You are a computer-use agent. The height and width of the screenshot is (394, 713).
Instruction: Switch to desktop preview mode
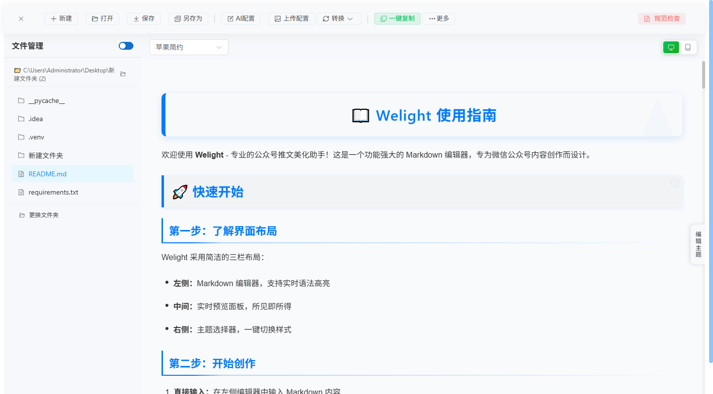coord(671,47)
